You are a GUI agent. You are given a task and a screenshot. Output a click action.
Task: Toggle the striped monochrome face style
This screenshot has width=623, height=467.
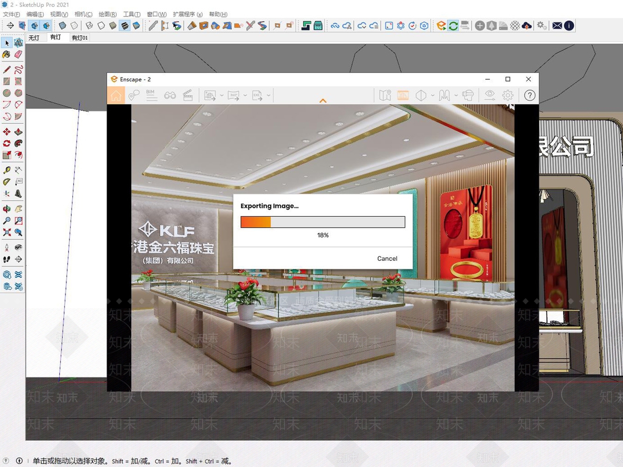pyautogui.click(x=125, y=26)
